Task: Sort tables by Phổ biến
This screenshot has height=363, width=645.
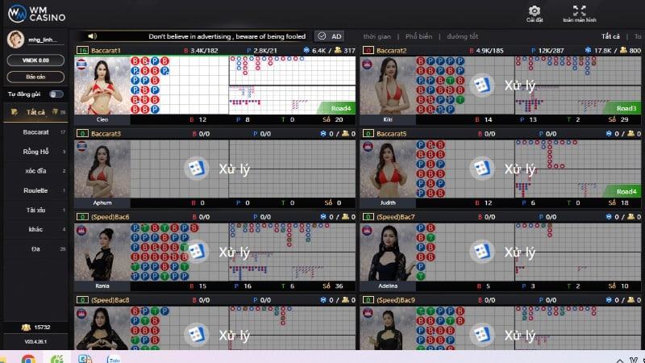Action: coord(418,36)
